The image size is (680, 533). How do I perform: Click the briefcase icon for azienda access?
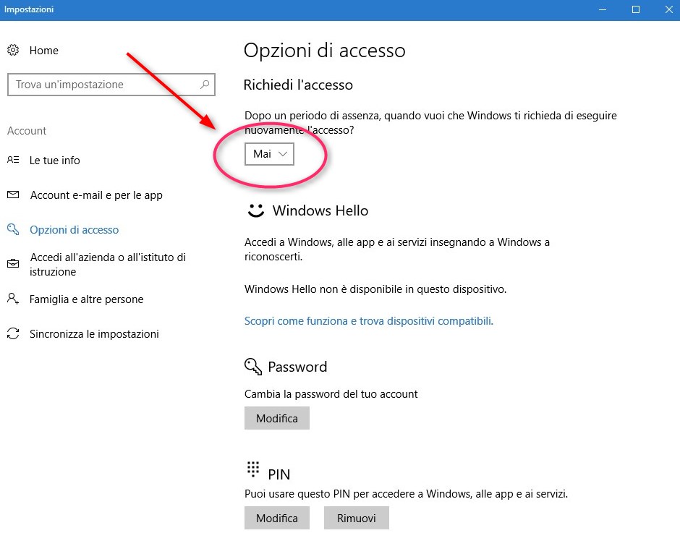point(13,264)
